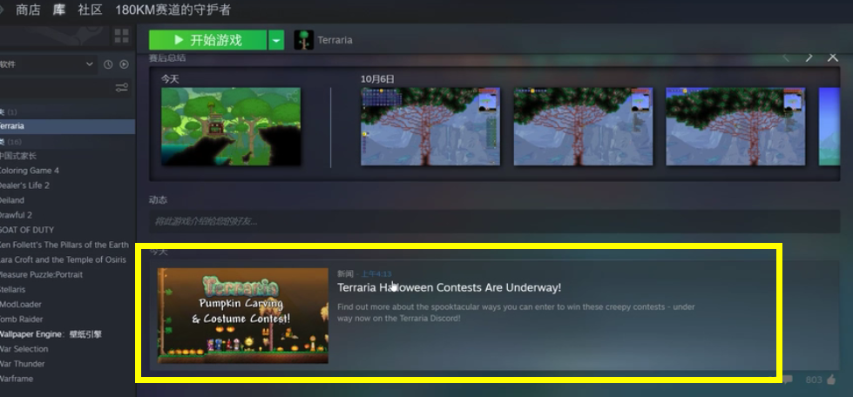Click Terraria title beside game icon
Screen dimensions: 853x397
(x=335, y=40)
